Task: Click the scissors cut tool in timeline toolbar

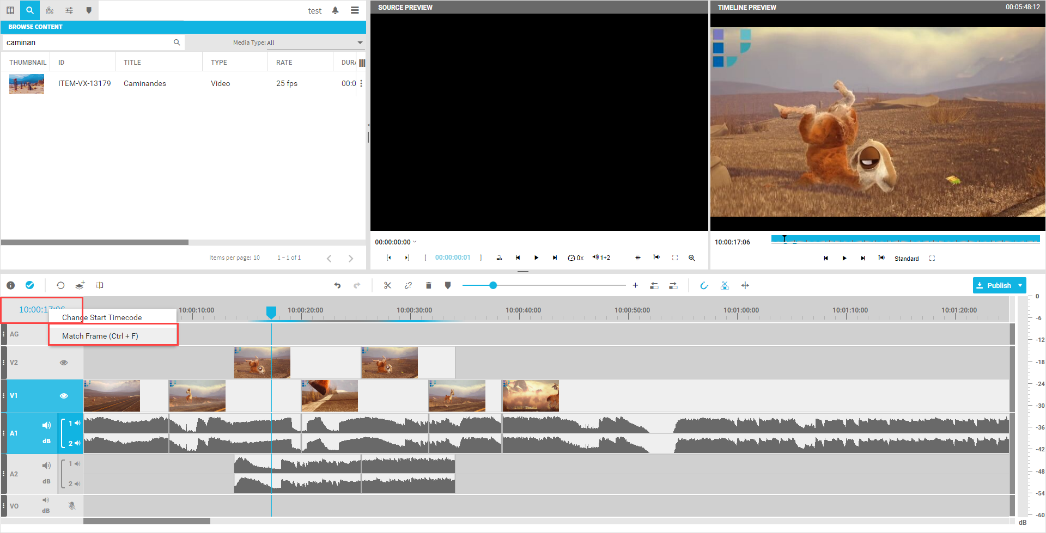Action: tap(387, 285)
